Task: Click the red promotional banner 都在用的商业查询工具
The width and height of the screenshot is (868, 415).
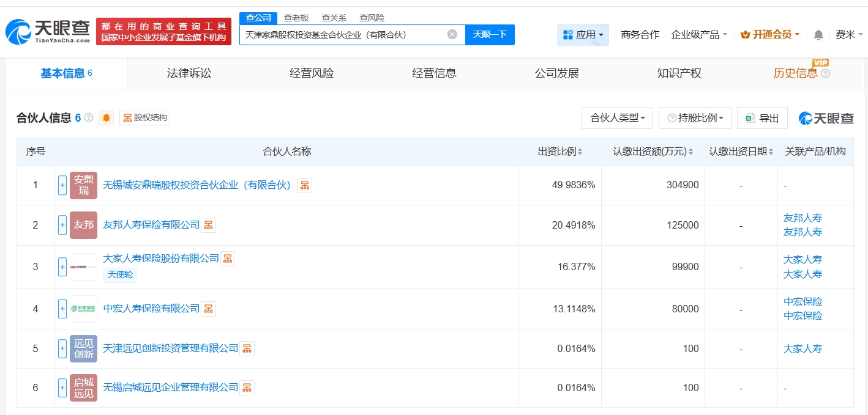Action: [x=164, y=32]
